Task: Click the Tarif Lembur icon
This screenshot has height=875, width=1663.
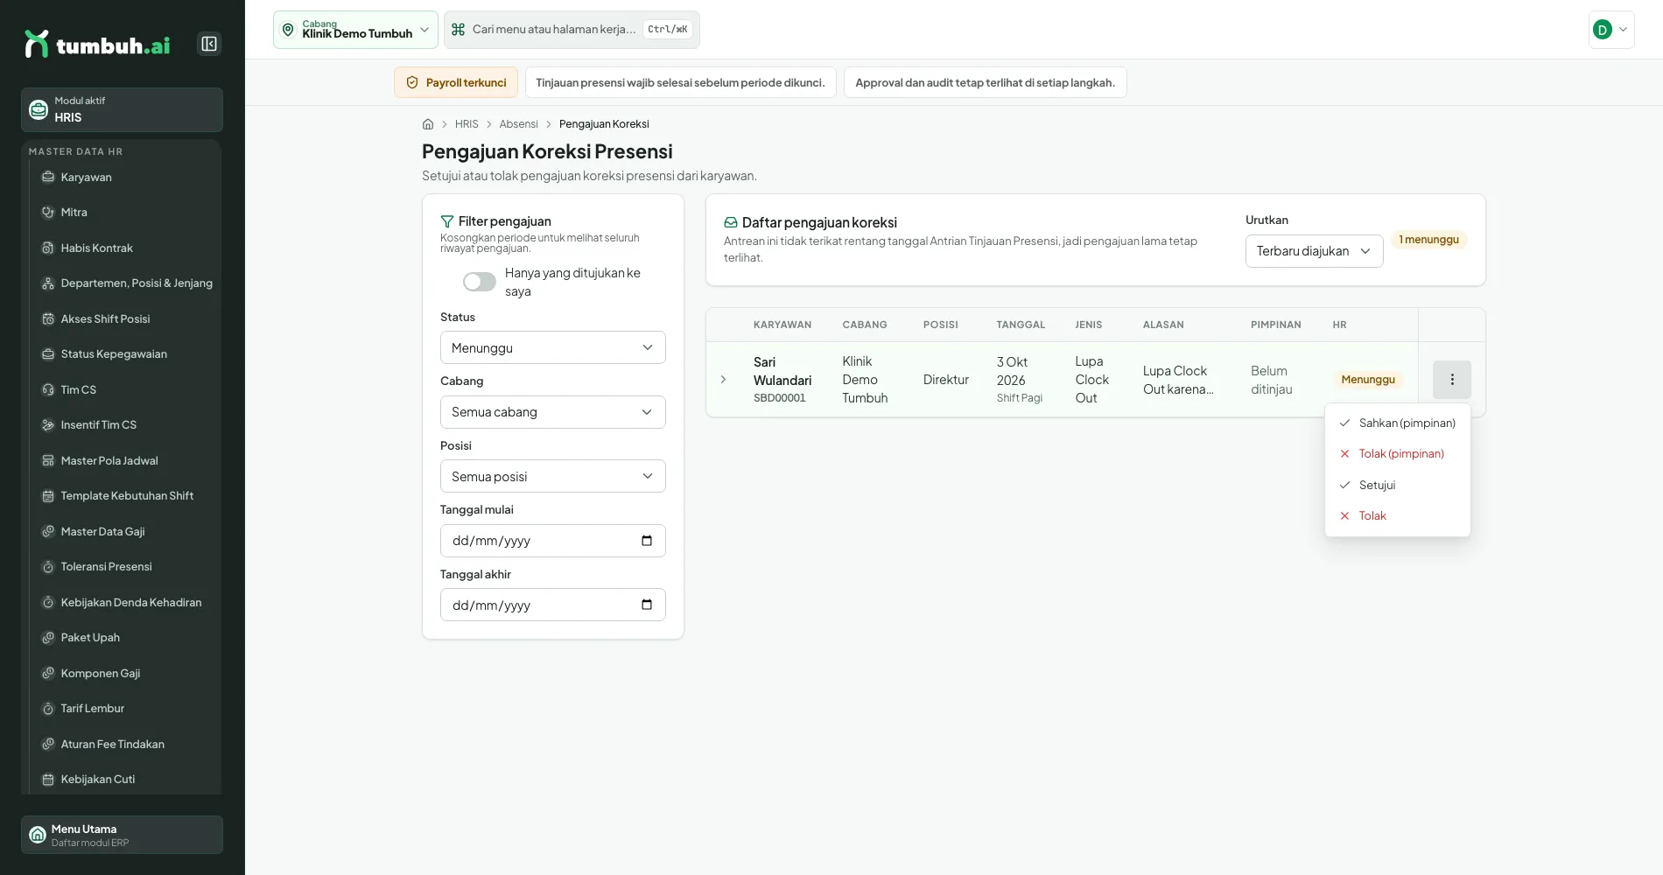Action: coord(48,709)
